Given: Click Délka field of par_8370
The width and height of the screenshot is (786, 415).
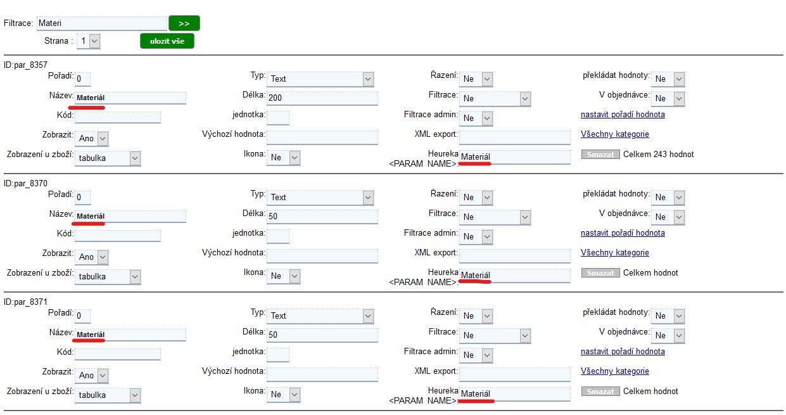Looking at the screenshot, I should coord(322,217).
